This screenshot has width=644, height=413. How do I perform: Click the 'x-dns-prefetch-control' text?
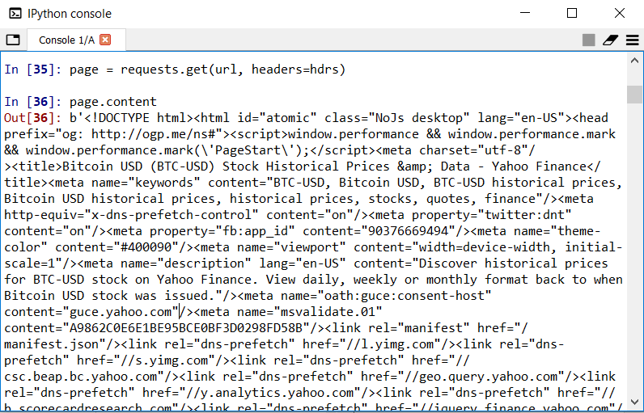click(x=172, y=215)
